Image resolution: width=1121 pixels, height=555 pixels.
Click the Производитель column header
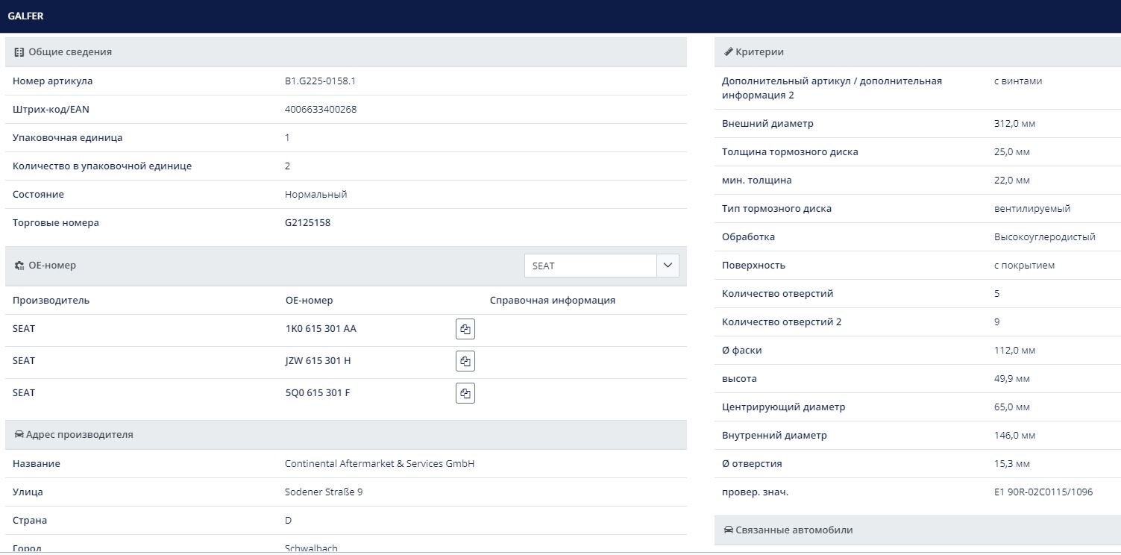(51, 300)
